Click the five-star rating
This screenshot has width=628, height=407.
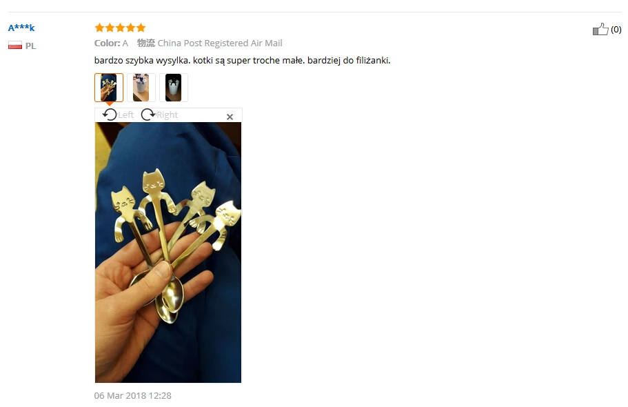click(120, 28)
